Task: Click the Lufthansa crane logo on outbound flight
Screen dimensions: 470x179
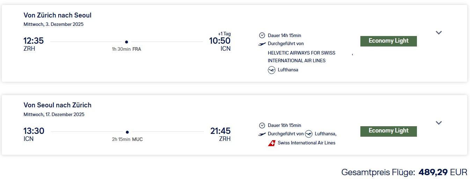Action: click(x=272, y=70)
